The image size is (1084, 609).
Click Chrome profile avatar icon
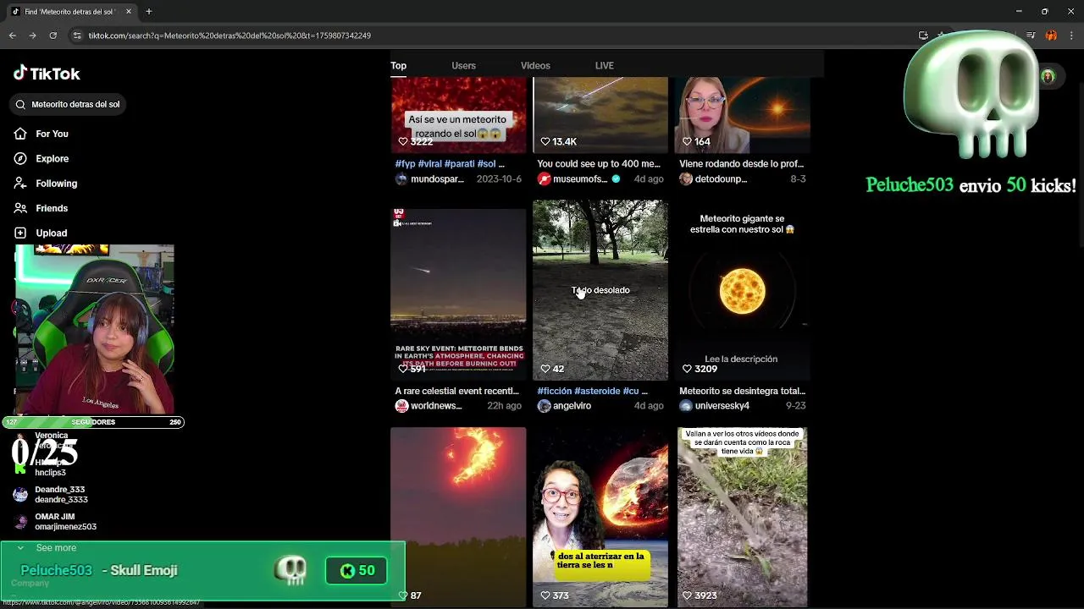1051,36
